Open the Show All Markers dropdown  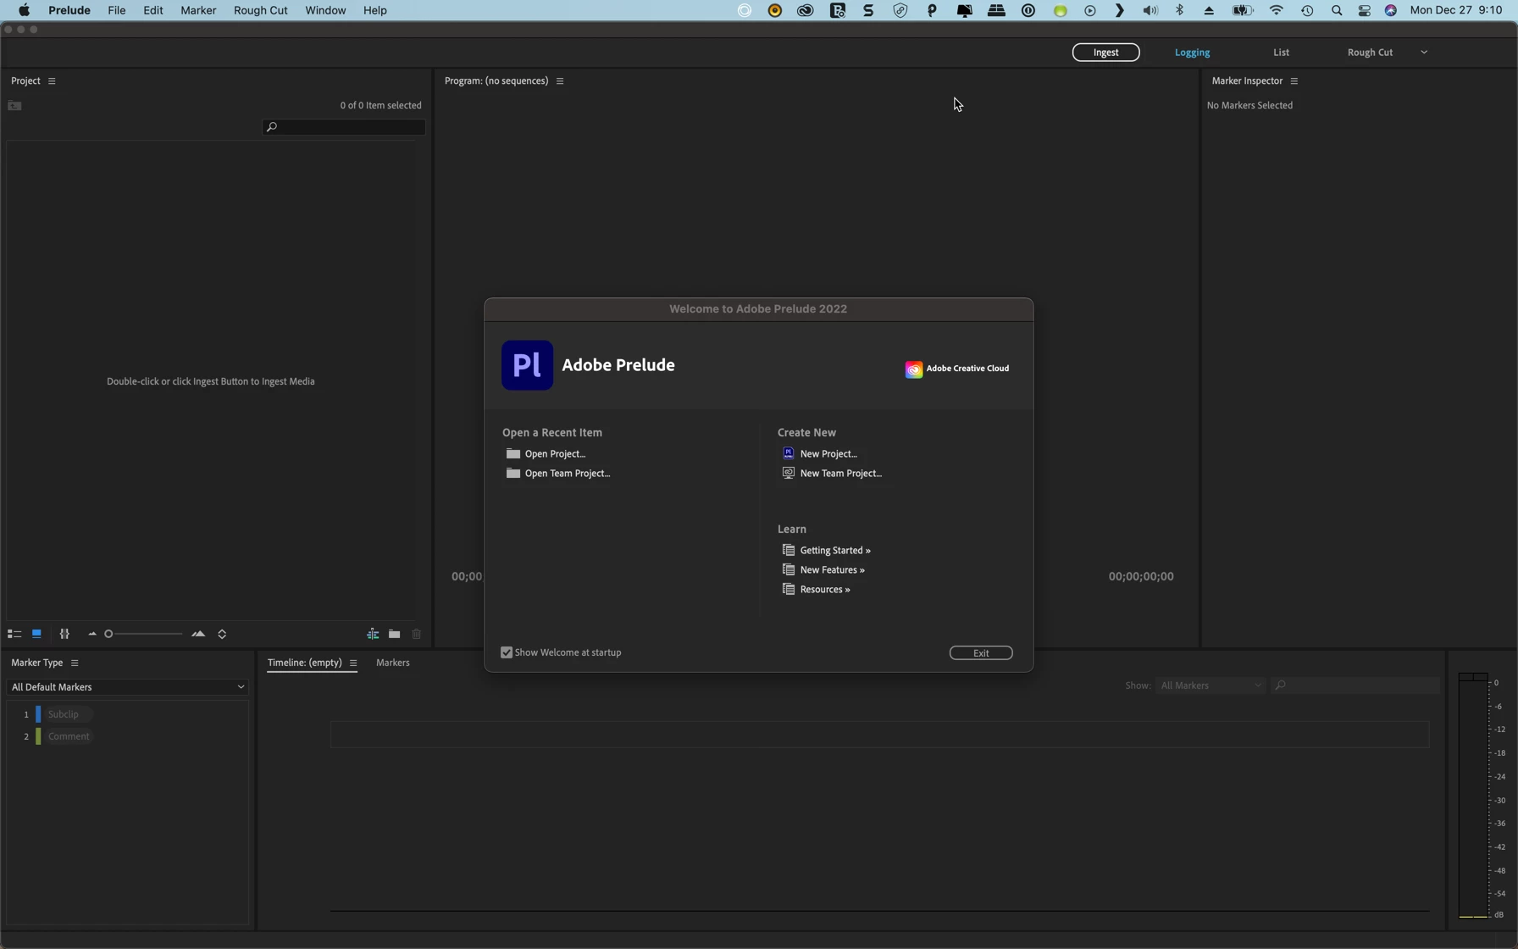[1211, 685]
